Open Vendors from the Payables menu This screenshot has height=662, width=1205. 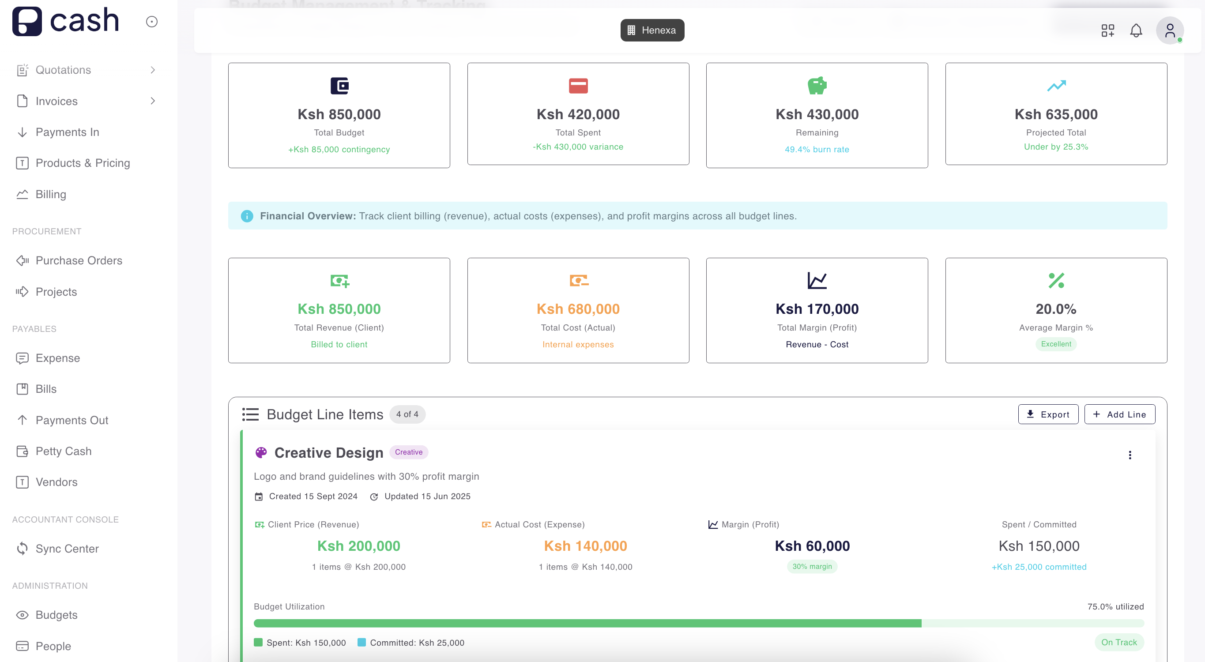56,482
